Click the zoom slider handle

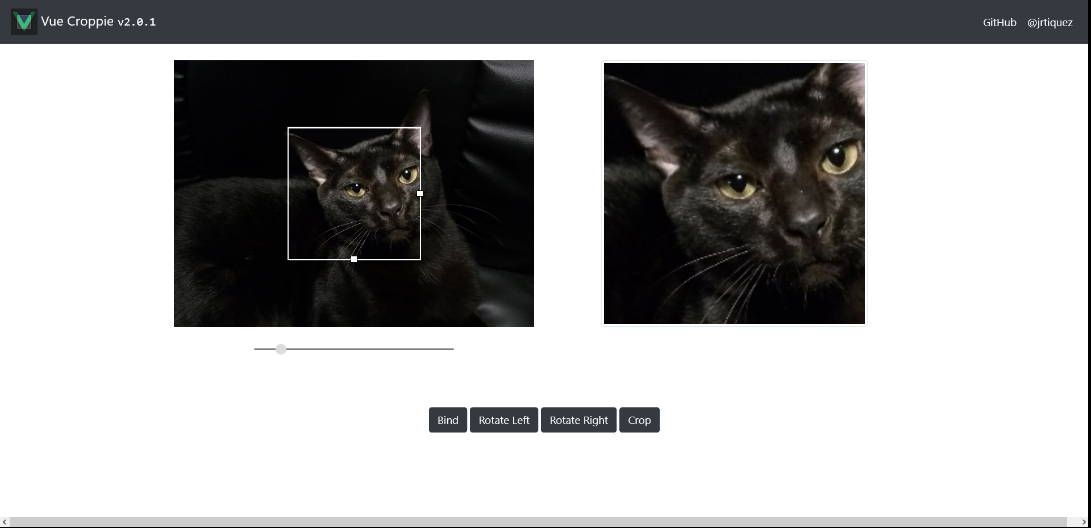(x=281, y=349)
